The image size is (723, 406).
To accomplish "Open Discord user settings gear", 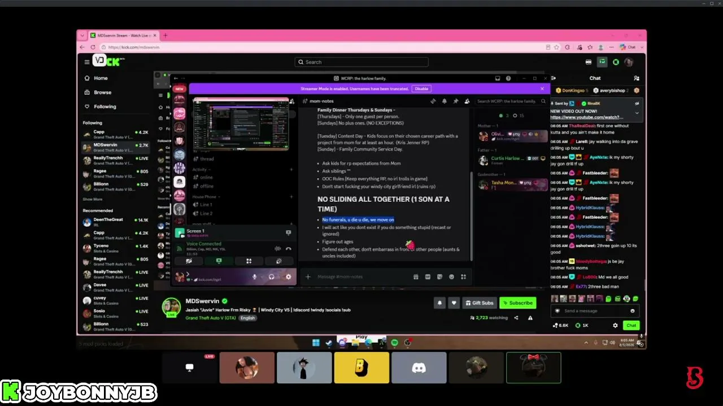I will click(x=289, y=277).
